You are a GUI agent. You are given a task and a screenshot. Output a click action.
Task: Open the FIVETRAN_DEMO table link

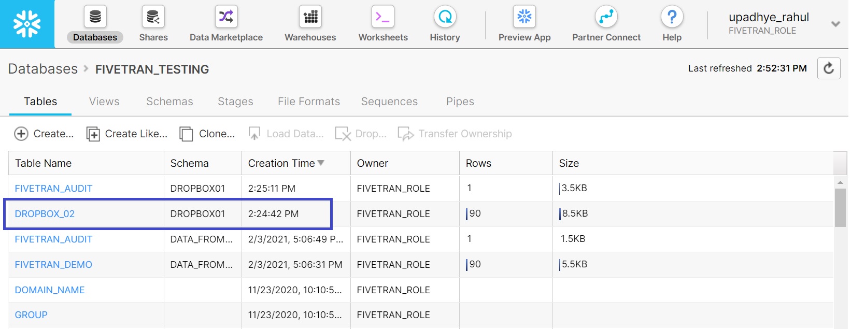point(53,265)
